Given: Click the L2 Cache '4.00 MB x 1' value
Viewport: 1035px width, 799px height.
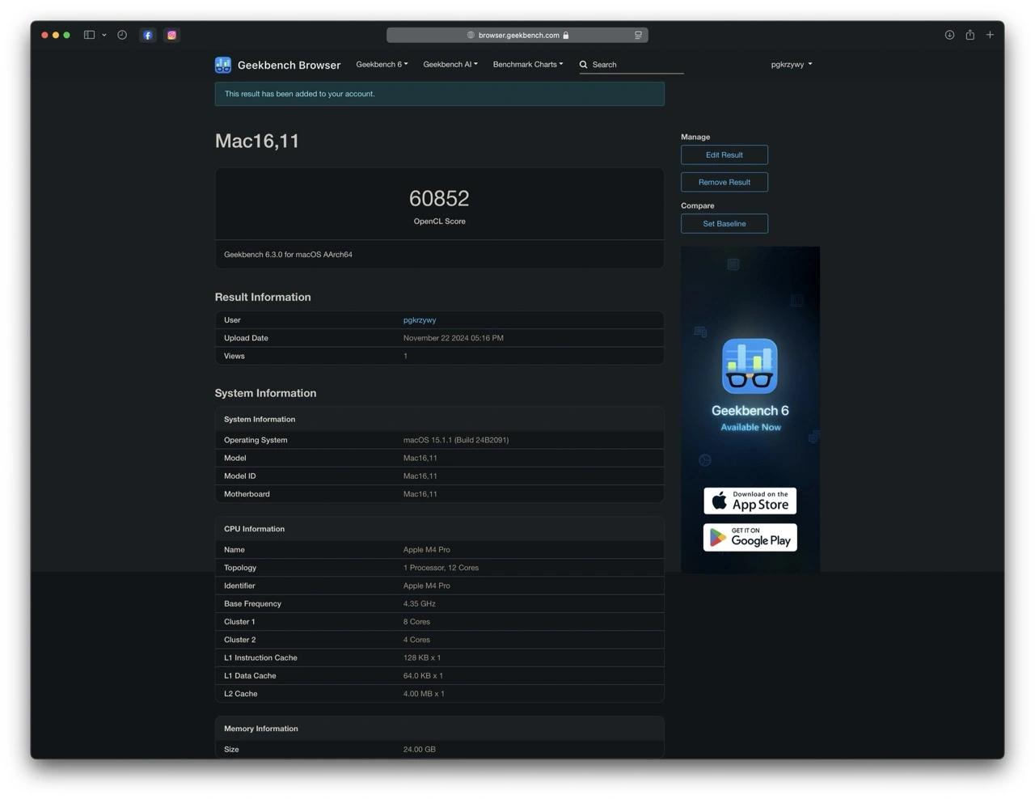Looking at the screenshot, I should coord(424,694).
